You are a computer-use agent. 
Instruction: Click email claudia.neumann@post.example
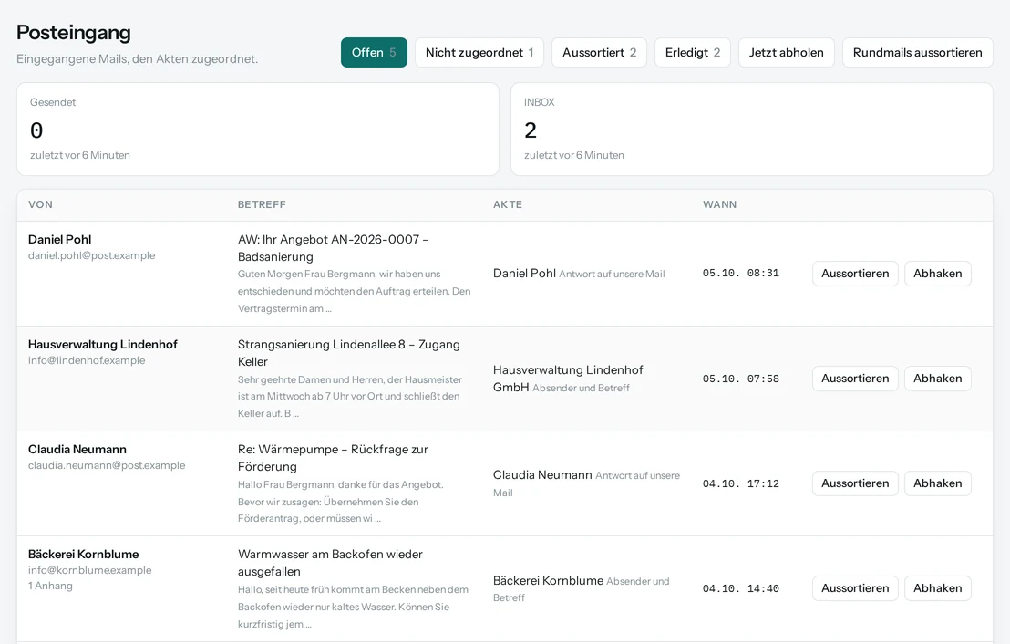click(x=107, y=465)
